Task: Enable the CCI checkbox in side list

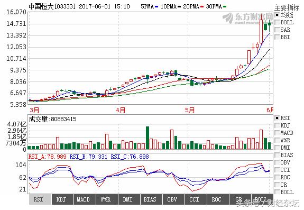Action: tap(277, 170)
